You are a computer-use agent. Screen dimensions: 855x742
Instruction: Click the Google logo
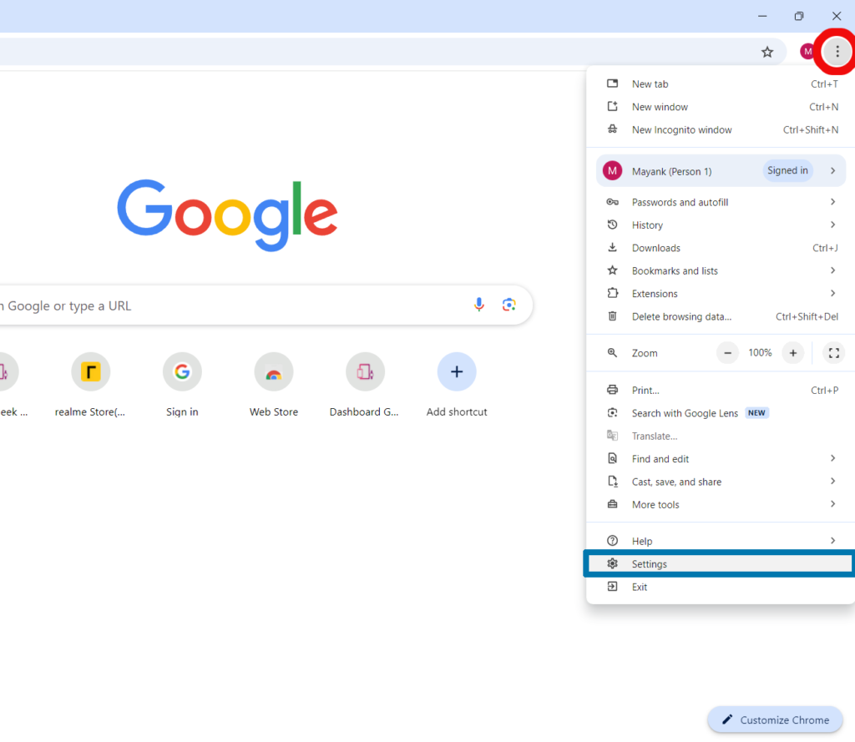point(227,215)
